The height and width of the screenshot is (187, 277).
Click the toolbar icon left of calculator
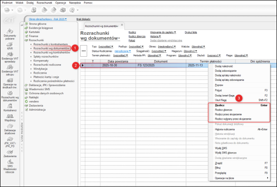(54, 10)
